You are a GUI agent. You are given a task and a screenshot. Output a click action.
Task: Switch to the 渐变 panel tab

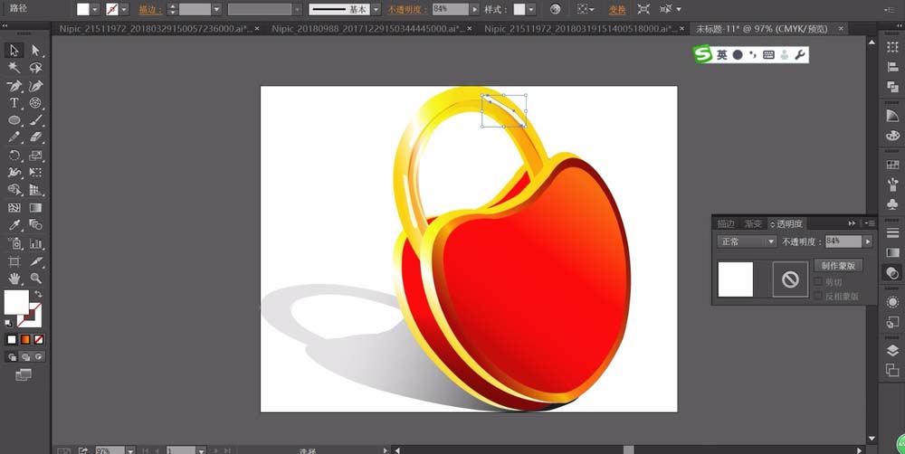(x=753, y=223)
